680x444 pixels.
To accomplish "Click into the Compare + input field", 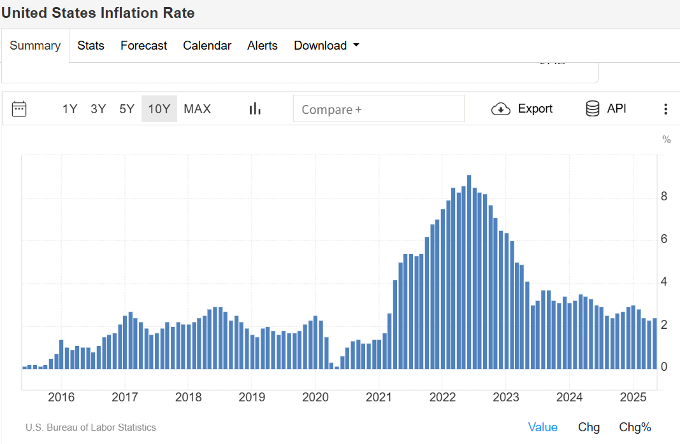I will pyautogui.click(x=379, y=109).
